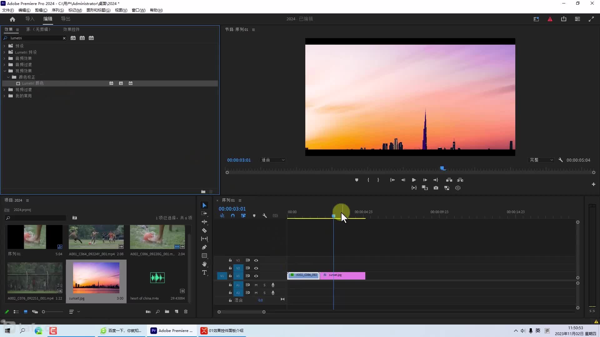Expand the 预设 folder
Screen dimensions: 600x337
pos(4,46)
